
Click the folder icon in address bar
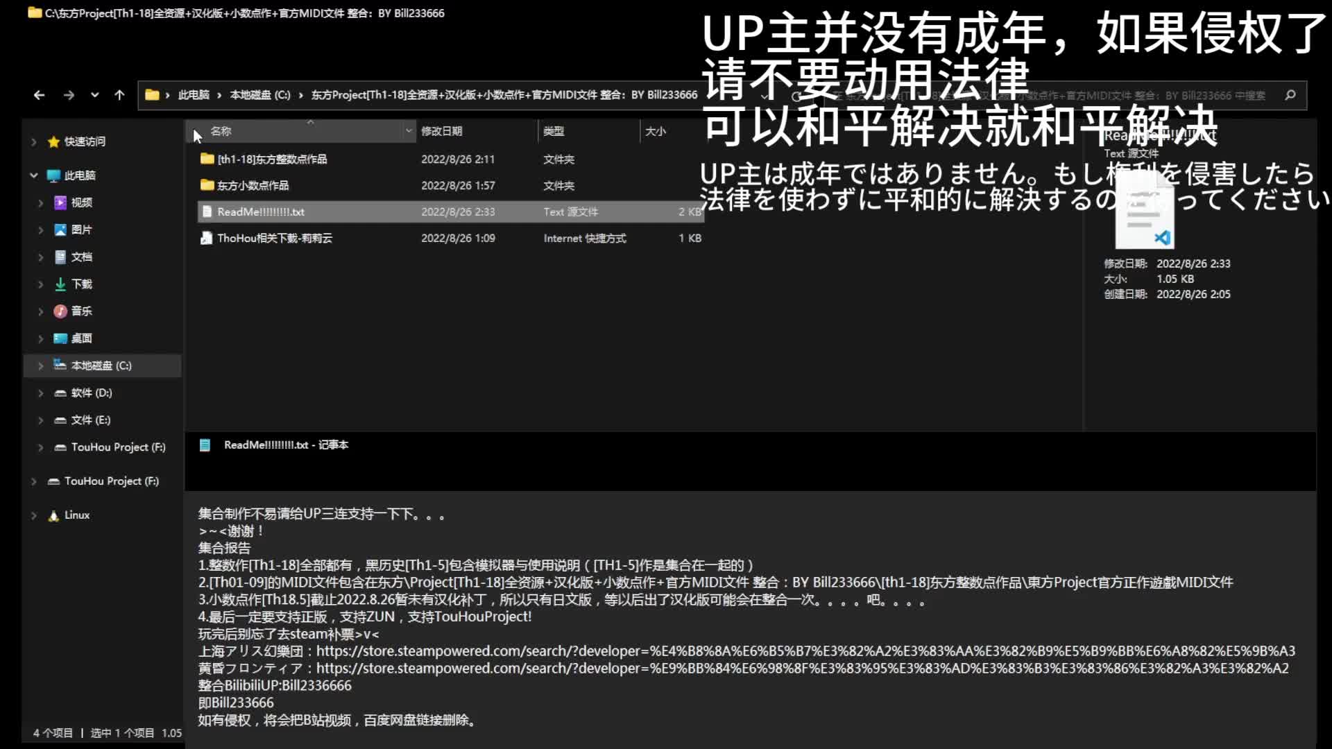pos(152,95)
